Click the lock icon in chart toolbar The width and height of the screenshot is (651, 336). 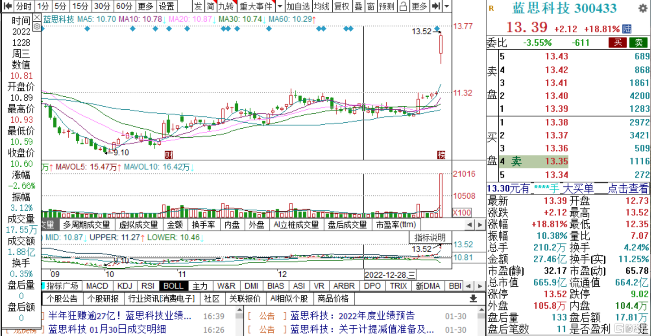[403, 6]
